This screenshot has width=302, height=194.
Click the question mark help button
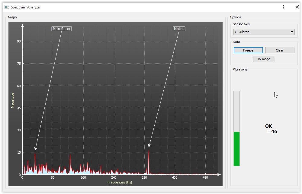coord(283,7)
